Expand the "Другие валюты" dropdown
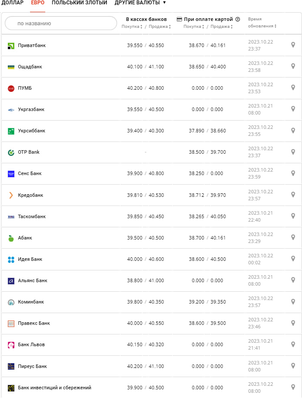 click(140, 3)
